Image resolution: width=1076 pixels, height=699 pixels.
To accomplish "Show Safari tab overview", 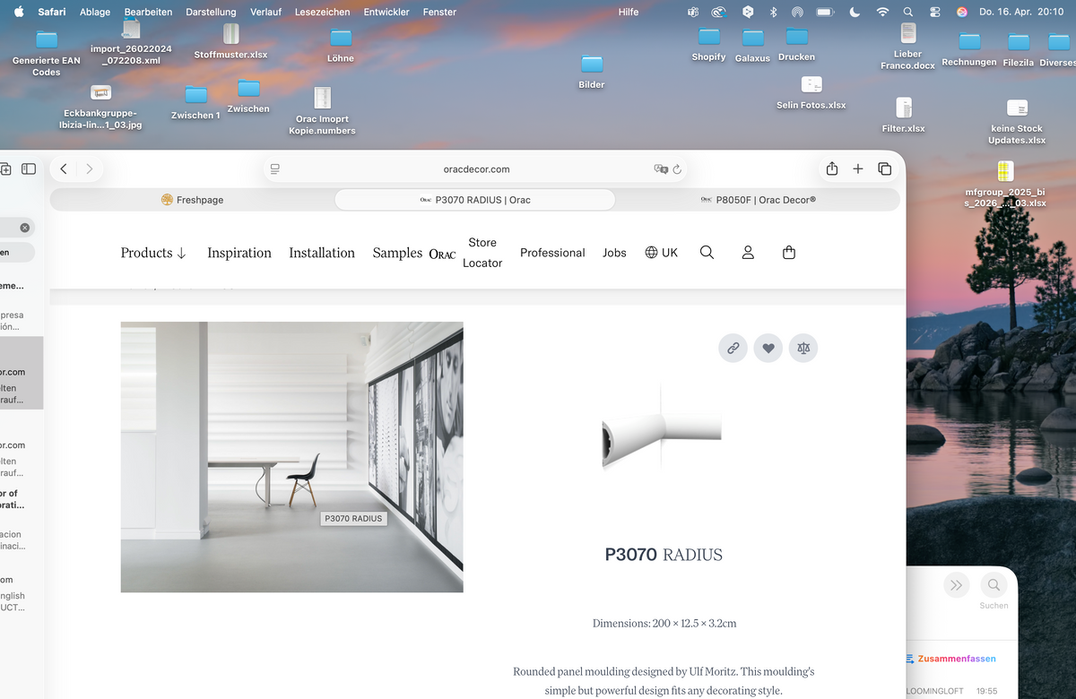I will click(x=885, y=168).
